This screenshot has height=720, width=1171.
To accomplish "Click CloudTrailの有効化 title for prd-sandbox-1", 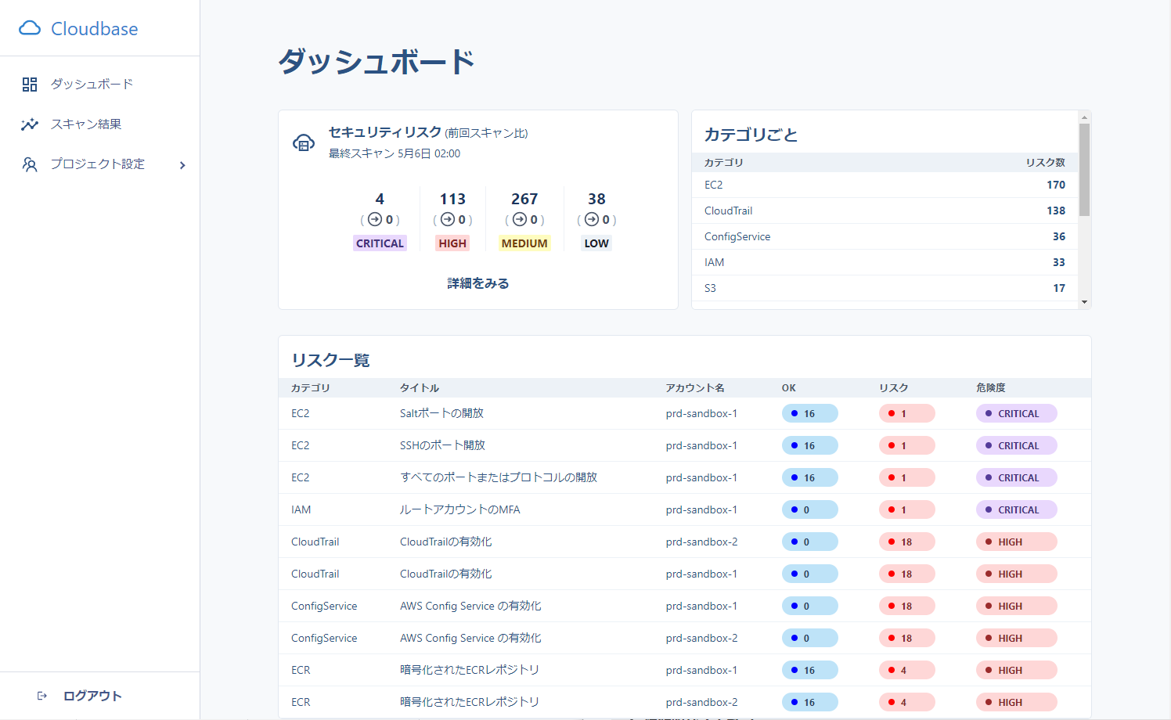I will (x=446, y=574).
